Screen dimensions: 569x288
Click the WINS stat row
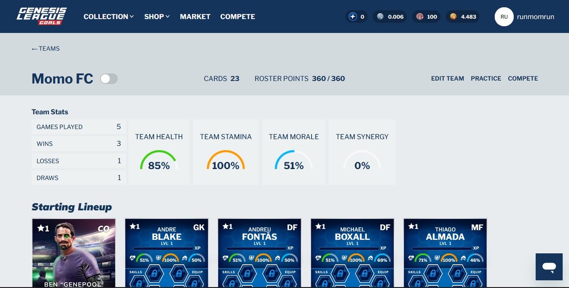(79, 144)
